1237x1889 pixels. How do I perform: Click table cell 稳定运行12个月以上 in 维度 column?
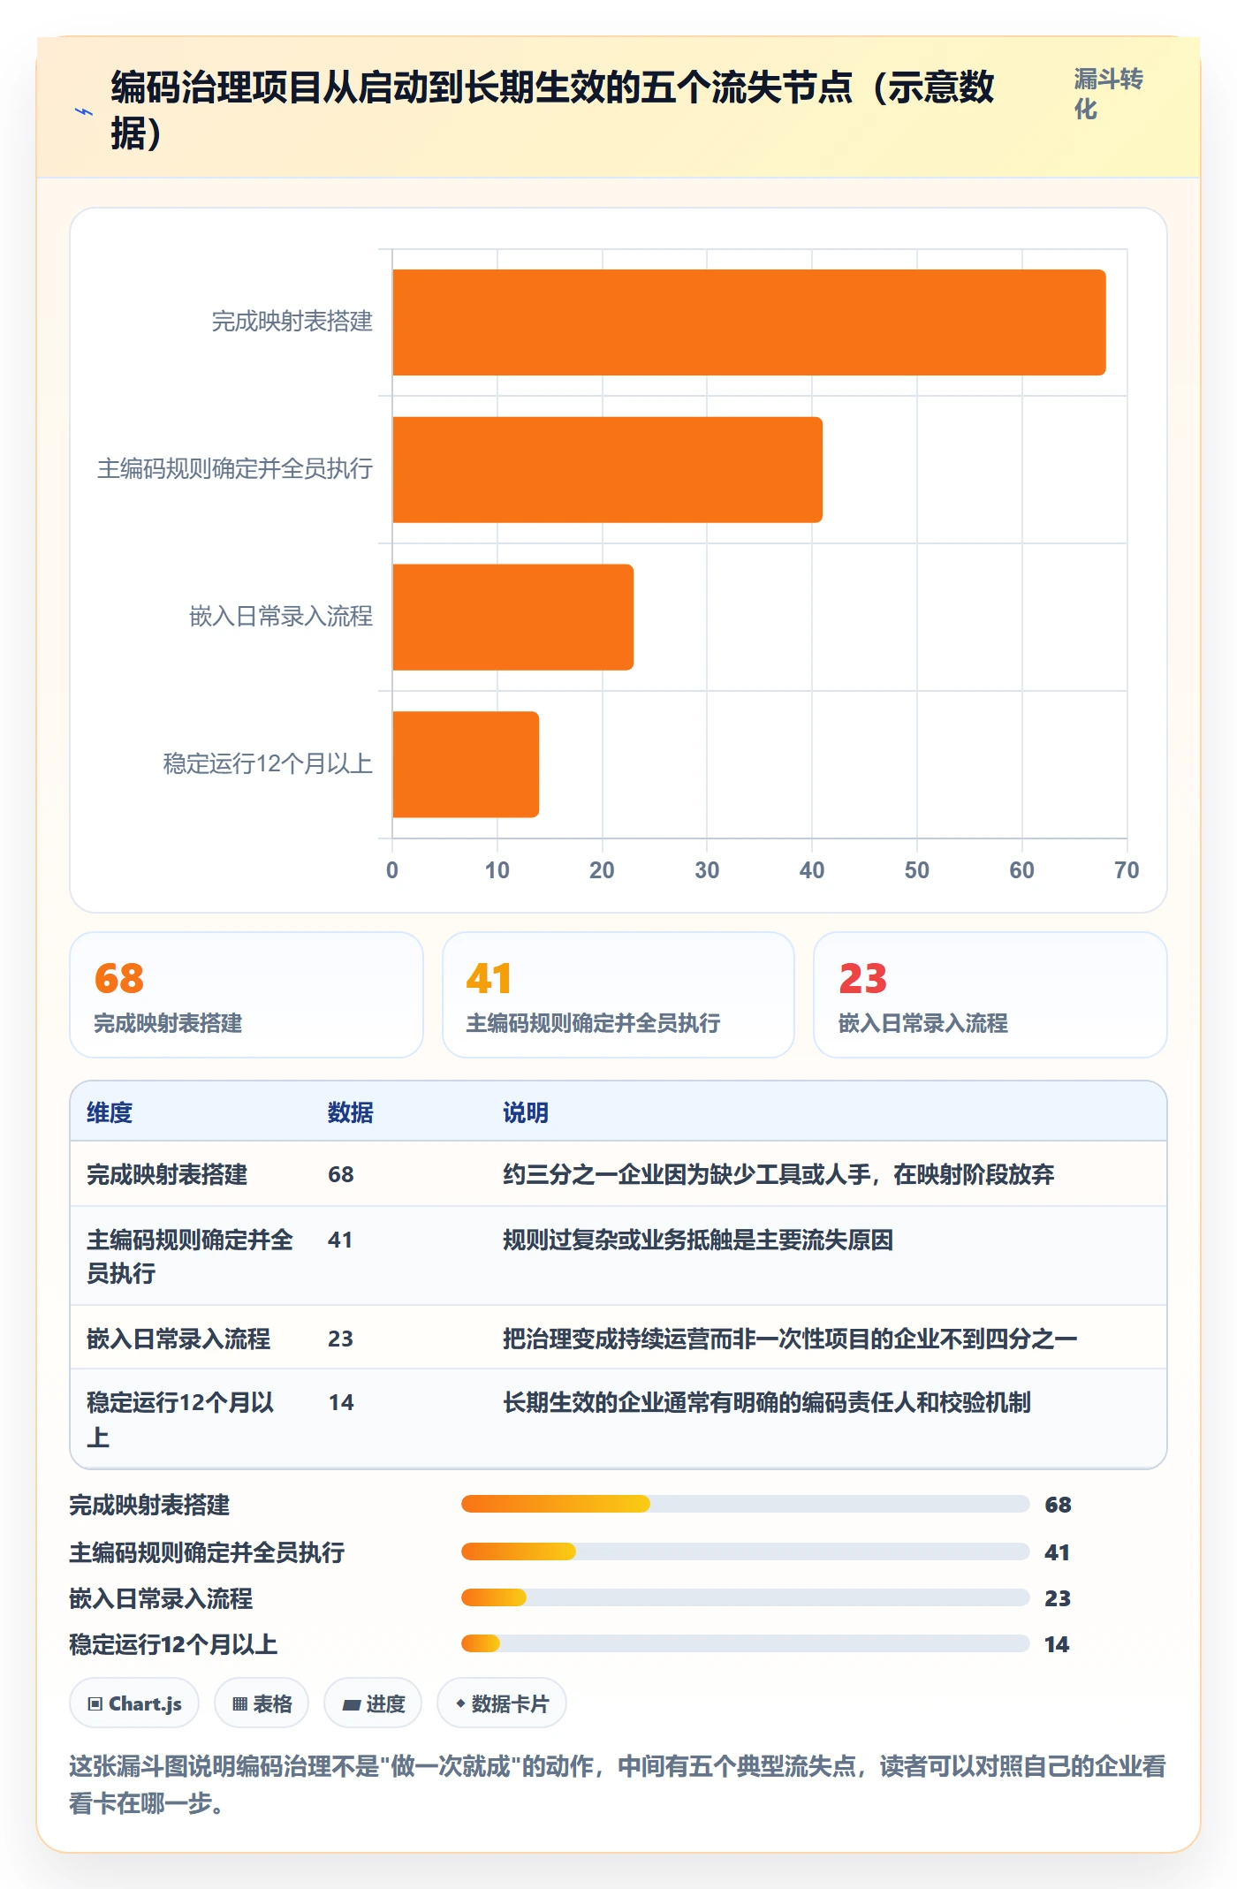[181, 1419]
